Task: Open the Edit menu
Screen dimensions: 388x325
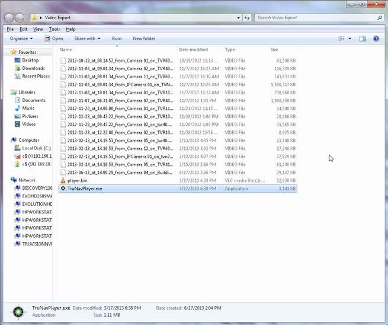Action: click(x=24, y=29)
